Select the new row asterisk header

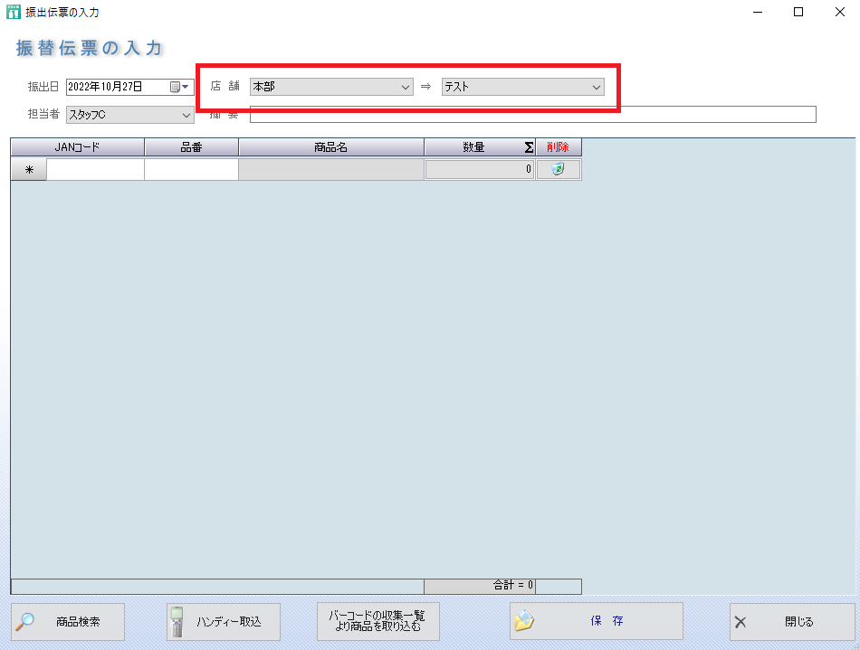[29, 169]
